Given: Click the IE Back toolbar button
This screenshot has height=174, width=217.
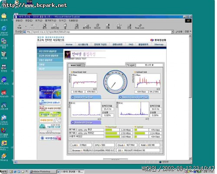Looking at the screenshot, I should coord(20,26).
